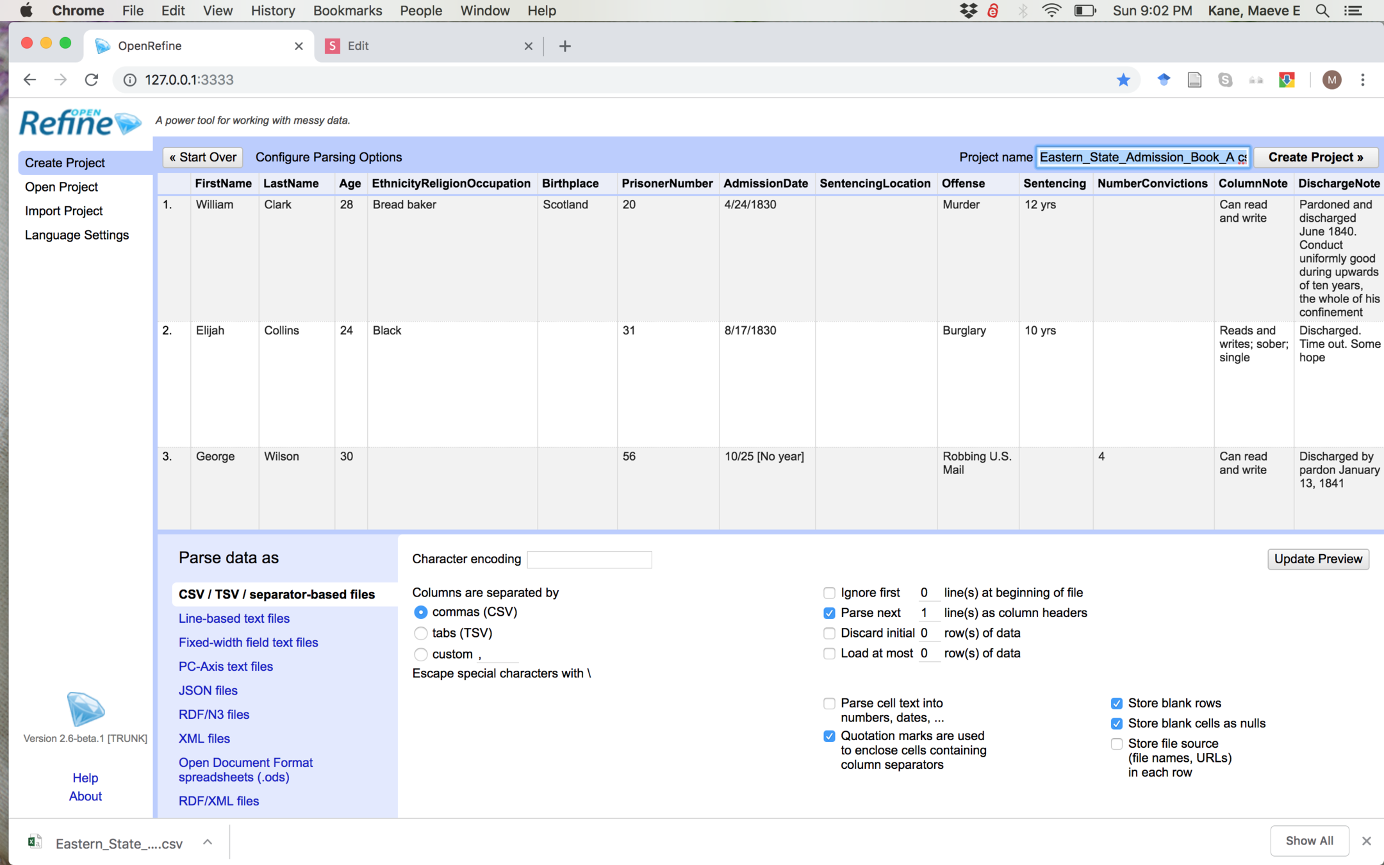Click the OpenRefine logo
Viewport: 1384px width, 865px height.
tap(79, 122)
